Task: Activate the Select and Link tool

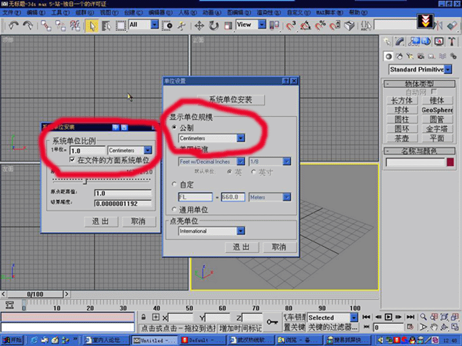Action: coord(46,25)
